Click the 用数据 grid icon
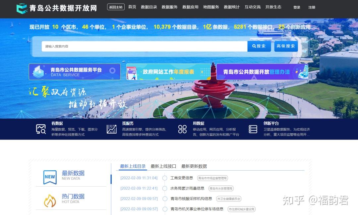 [182, 129]
